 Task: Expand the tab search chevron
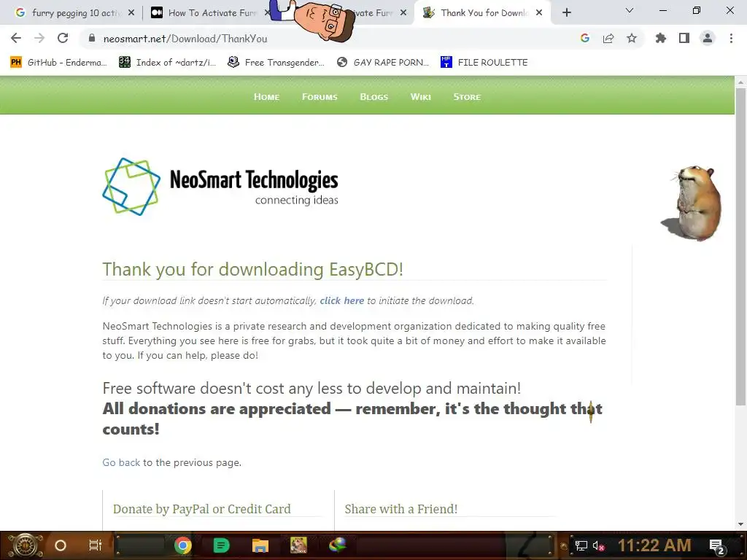click(x=630, y=10)
